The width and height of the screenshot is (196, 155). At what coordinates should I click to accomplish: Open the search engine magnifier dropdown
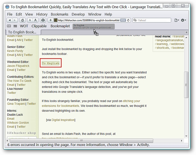click(135, 20)
